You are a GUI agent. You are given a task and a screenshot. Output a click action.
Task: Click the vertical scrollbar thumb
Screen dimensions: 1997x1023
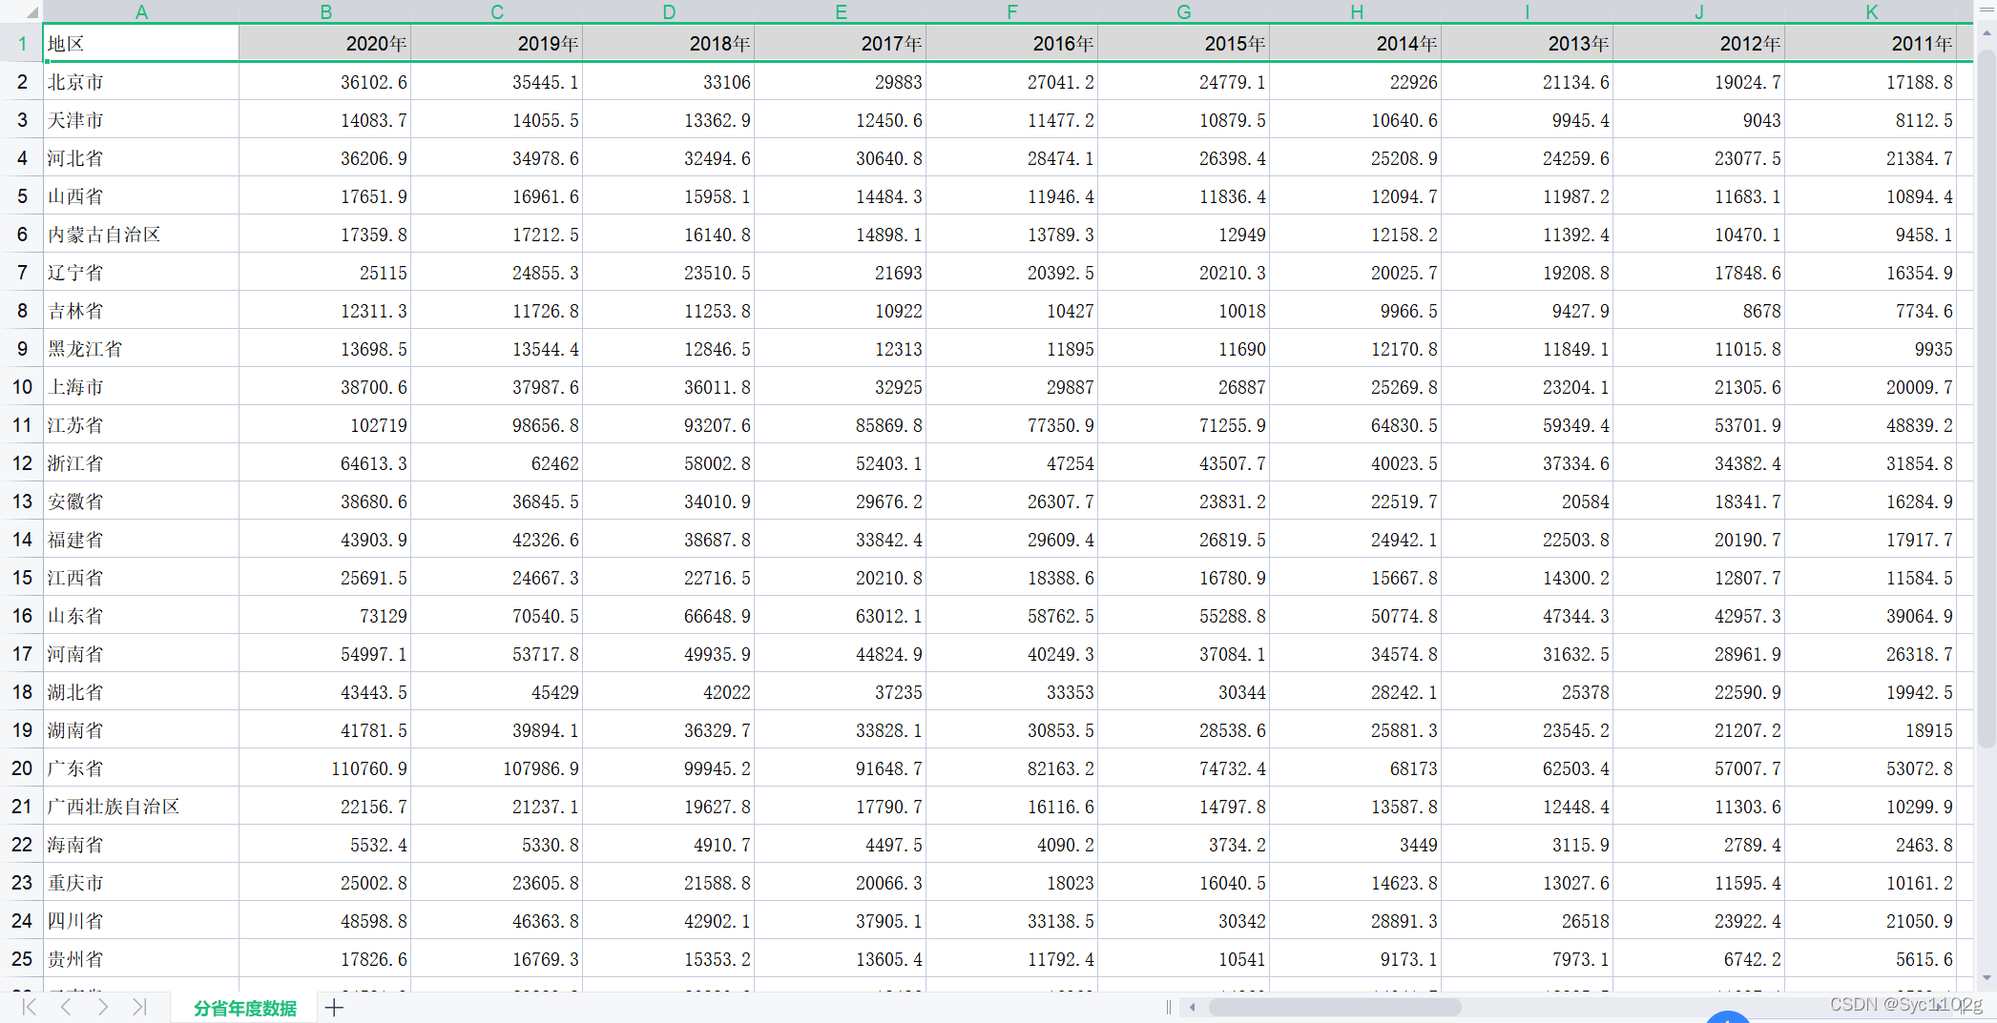[x=1987, y=399]
